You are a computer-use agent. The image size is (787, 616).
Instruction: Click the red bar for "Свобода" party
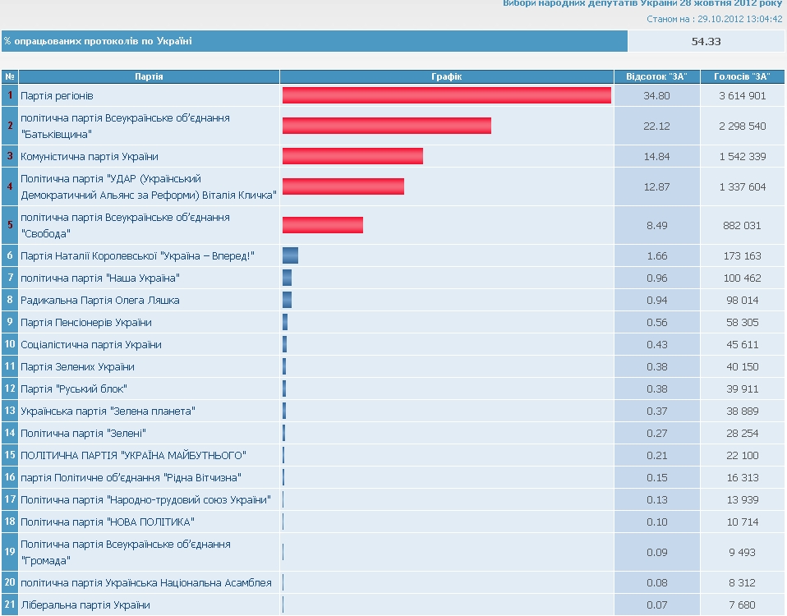322,225
